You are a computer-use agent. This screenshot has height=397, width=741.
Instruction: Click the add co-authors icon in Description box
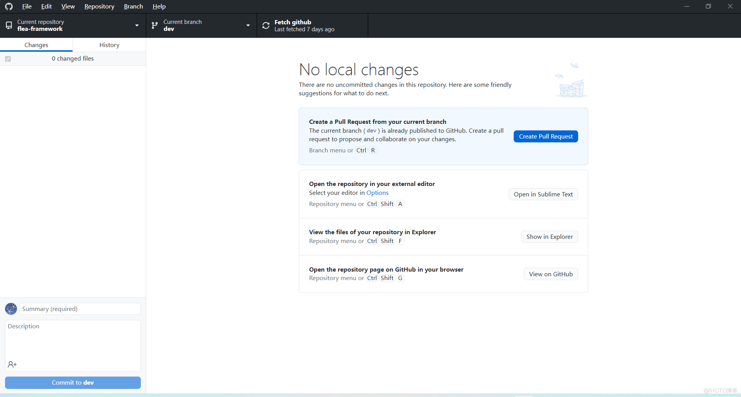tap(12, 364)
